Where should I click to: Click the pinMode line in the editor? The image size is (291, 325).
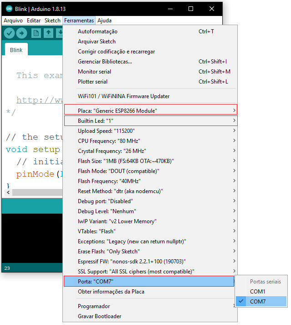[39, 174]
